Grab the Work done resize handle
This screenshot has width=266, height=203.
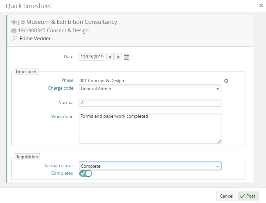coord(219,142)
